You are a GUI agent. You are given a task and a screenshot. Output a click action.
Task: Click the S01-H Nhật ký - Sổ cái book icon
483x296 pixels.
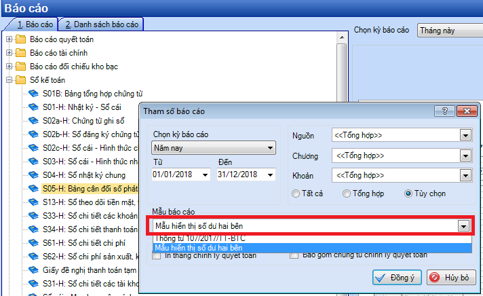[x=34, y=107]
